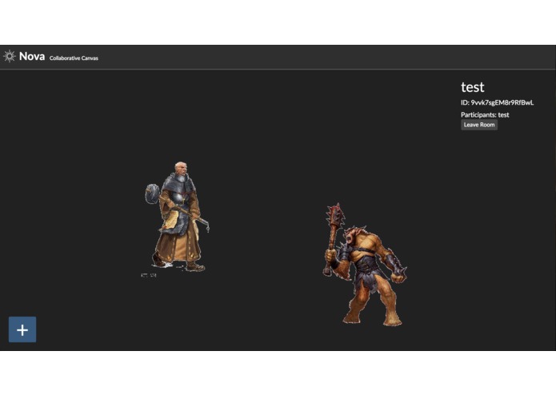Click the room name 'test' heading
The image size is (556, 395).
click(472, 87)
